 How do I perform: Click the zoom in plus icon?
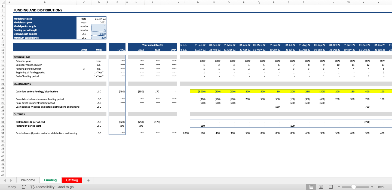pos(372,187)
